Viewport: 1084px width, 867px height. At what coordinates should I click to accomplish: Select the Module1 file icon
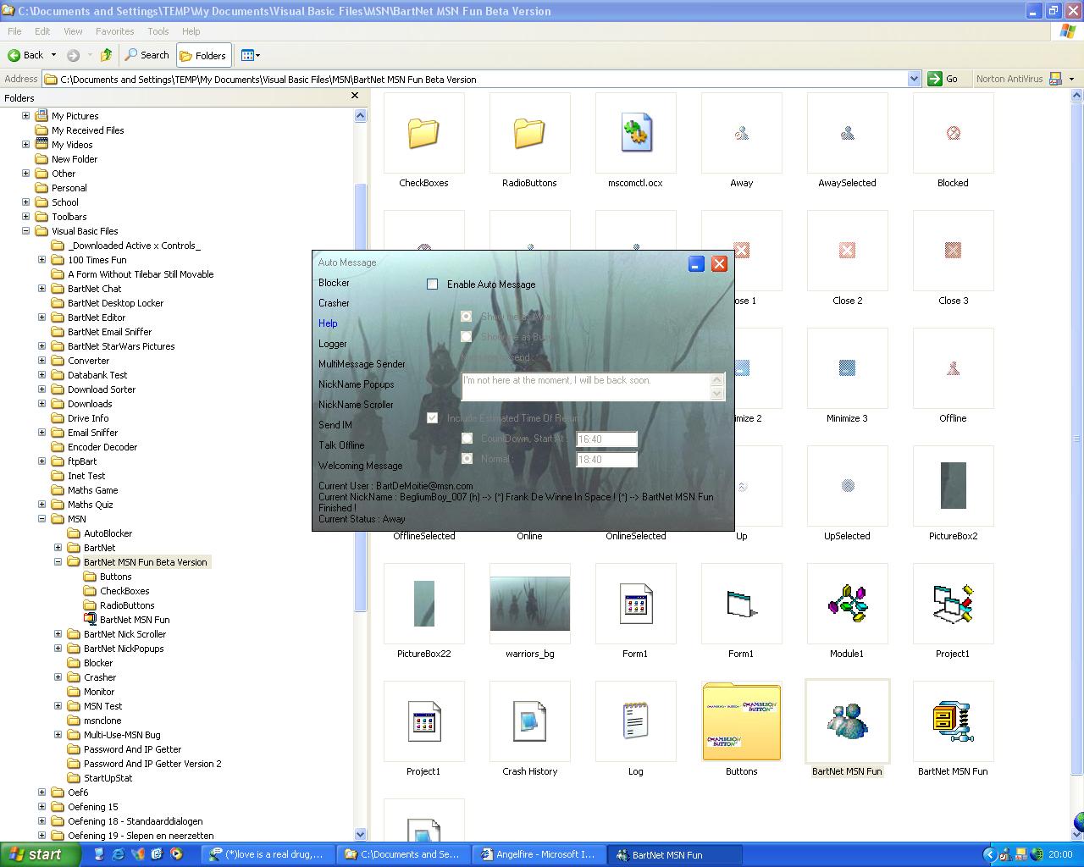[x=847, y=605]
